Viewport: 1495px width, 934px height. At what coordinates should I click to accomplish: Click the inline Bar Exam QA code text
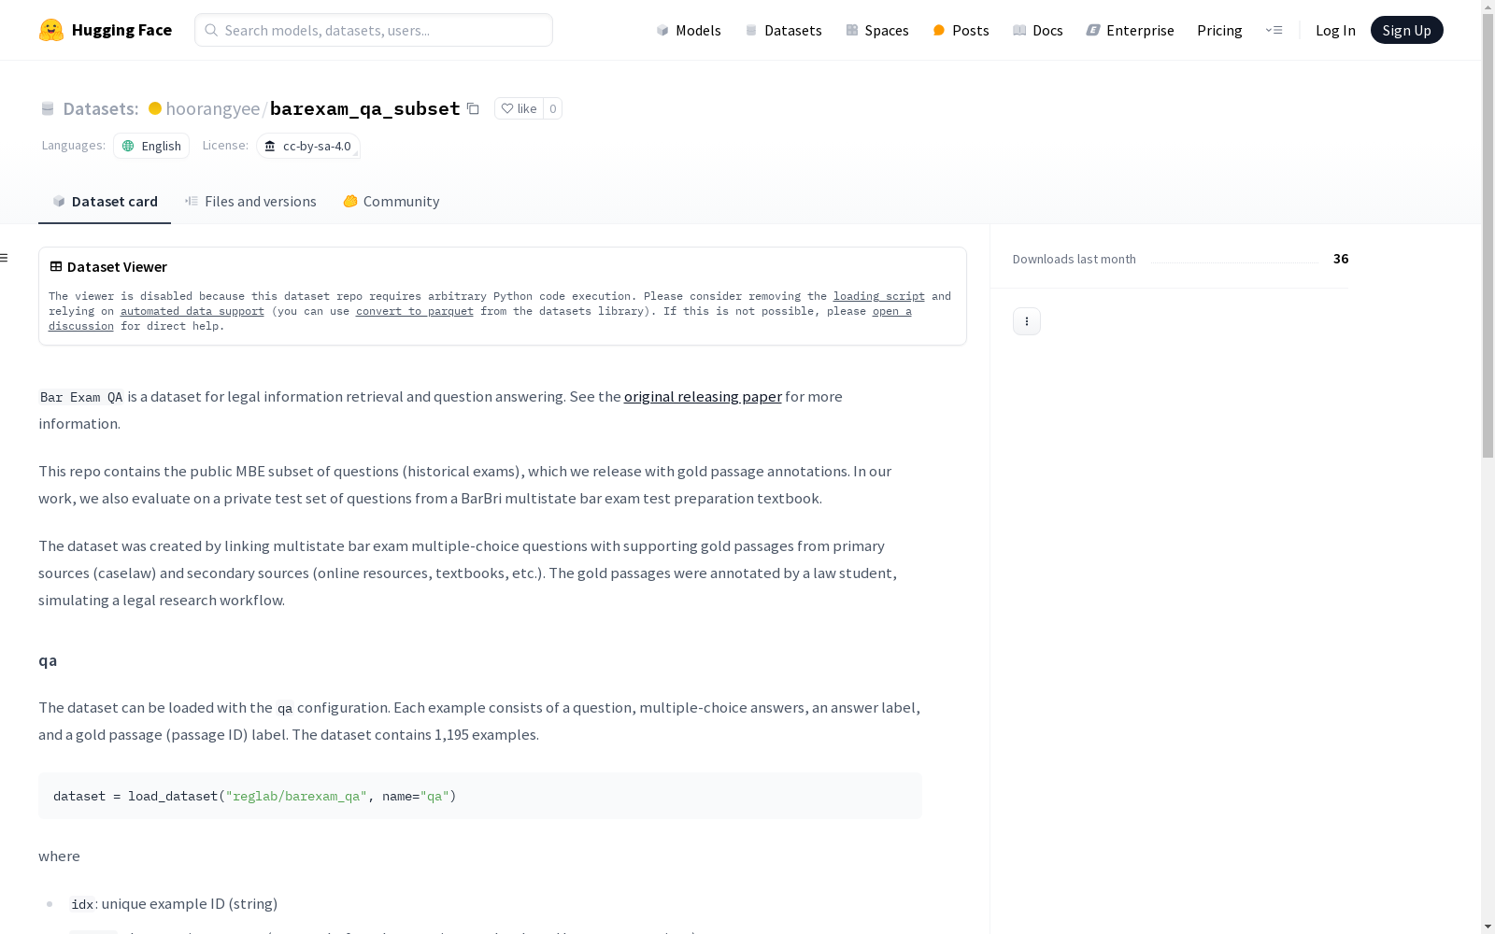[x=81, y=397]
